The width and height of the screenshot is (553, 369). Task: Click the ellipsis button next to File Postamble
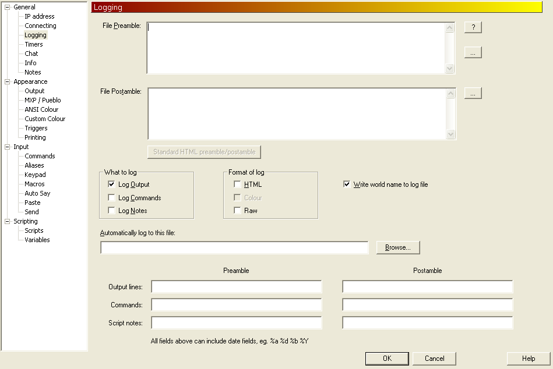click(x=473, y=93)
